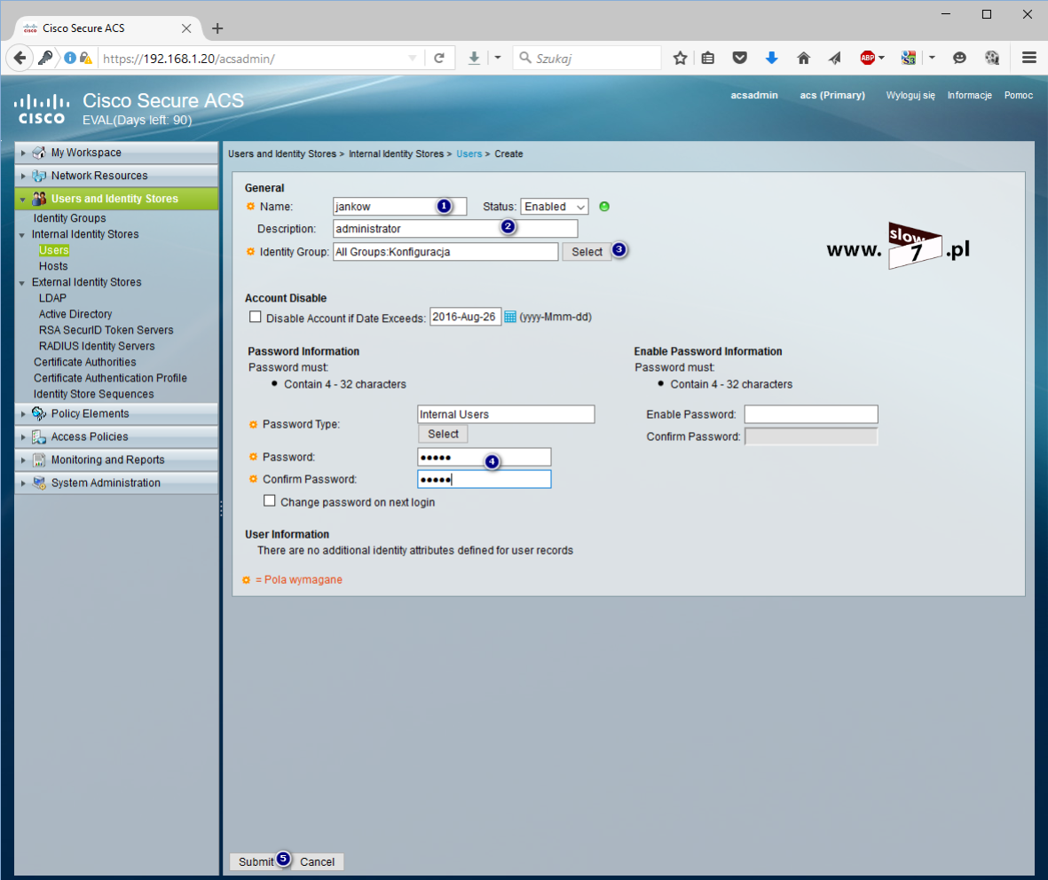Image resolution: width=1048 pixels, height=880 pixels.
Task: Toggle Disable Account if Date Exceeds checkbox
Action: click(256, 317)
